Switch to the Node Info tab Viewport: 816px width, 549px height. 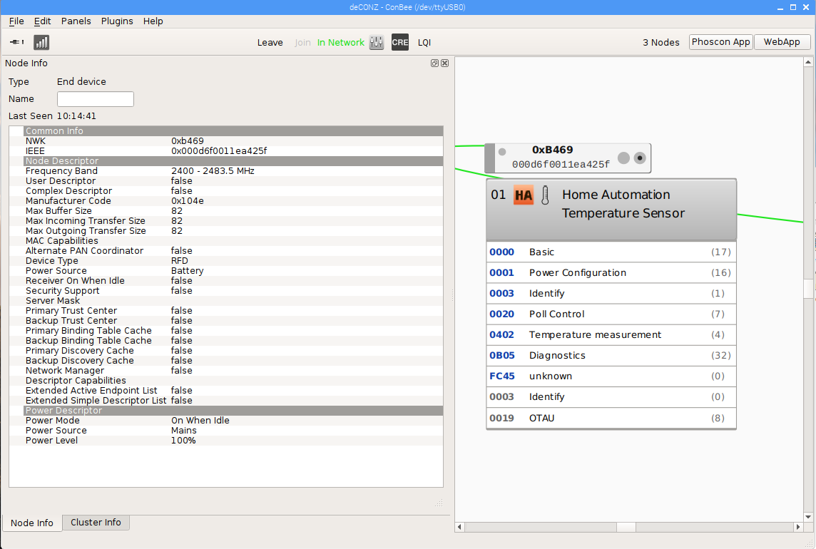coord(32,523)
